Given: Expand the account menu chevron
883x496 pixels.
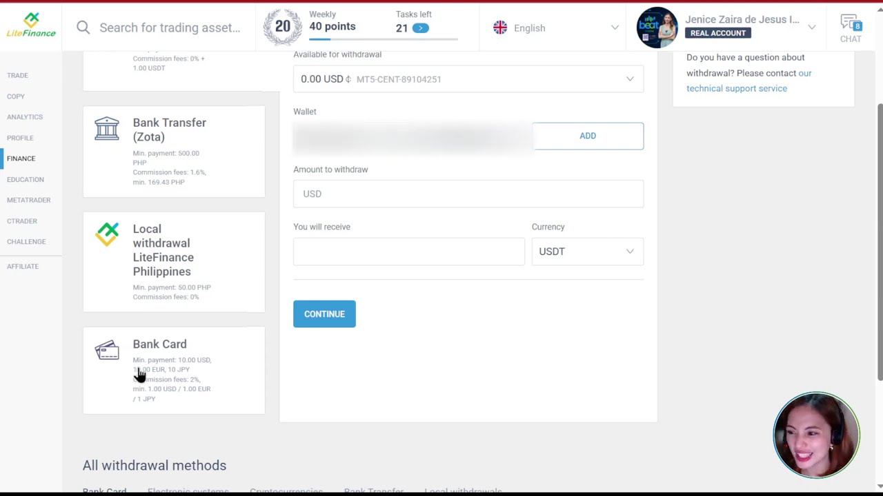Looking at the screenshot, I should tap(811, 28).
